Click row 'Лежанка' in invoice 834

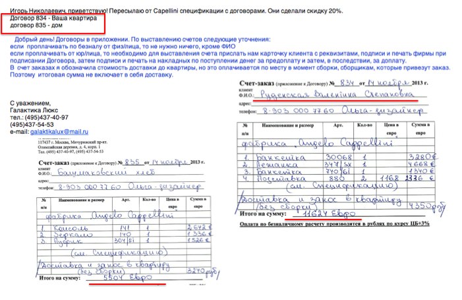(x=336, y=164)
